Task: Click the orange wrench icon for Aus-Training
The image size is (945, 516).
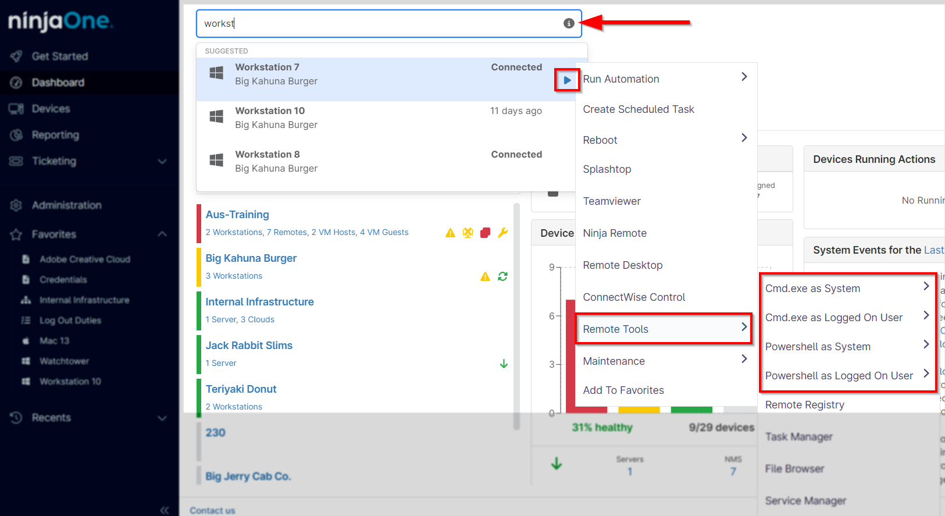Action: 503,233
